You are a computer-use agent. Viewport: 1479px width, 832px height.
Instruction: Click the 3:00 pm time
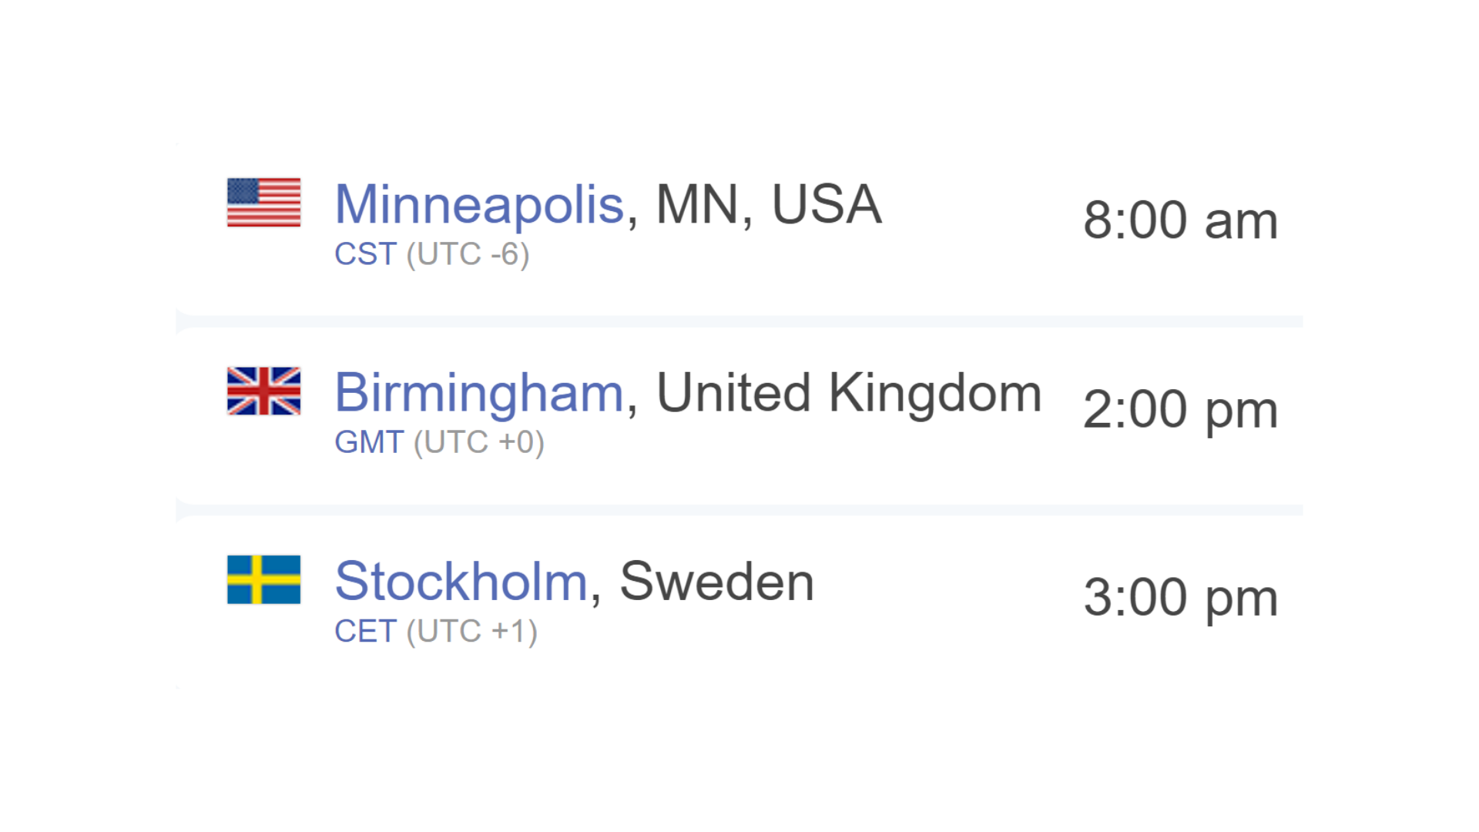click(x=1180, y=598)
